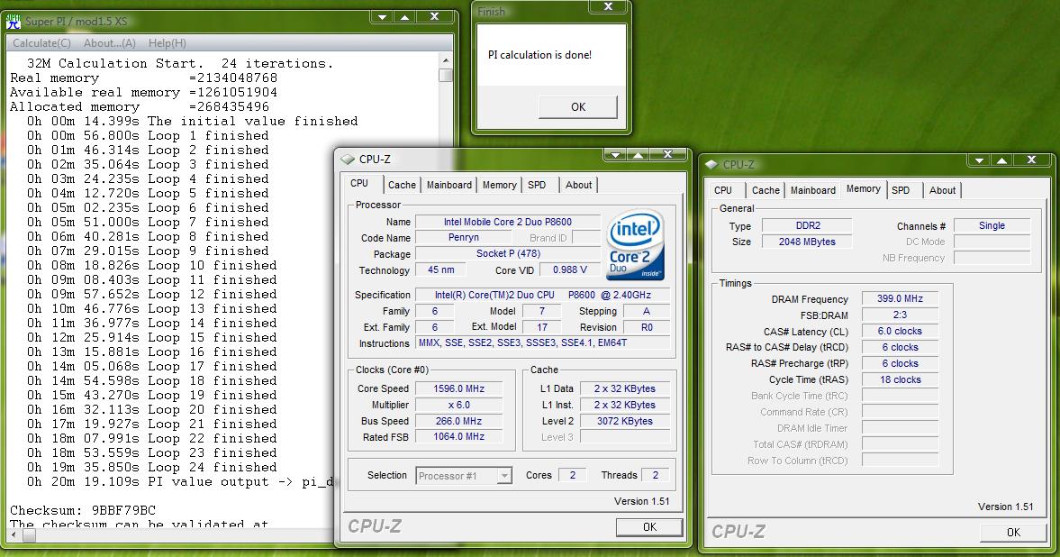
Task: Open the About tab in the right CPU-Z window
Action: [x=942, y=190]
